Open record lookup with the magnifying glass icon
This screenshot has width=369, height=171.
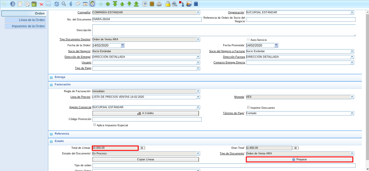[64, 4]
